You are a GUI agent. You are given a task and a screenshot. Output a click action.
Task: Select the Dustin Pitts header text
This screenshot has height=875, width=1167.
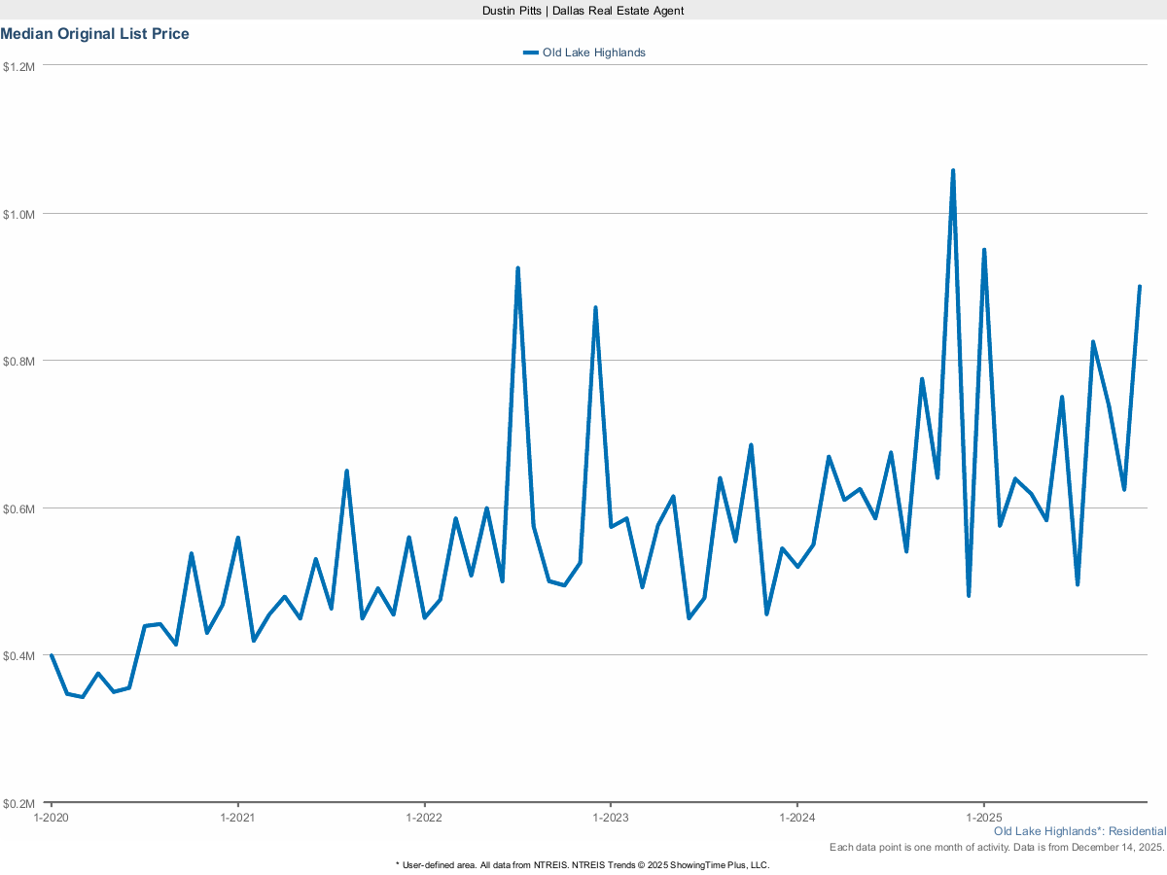coord(583,10)
